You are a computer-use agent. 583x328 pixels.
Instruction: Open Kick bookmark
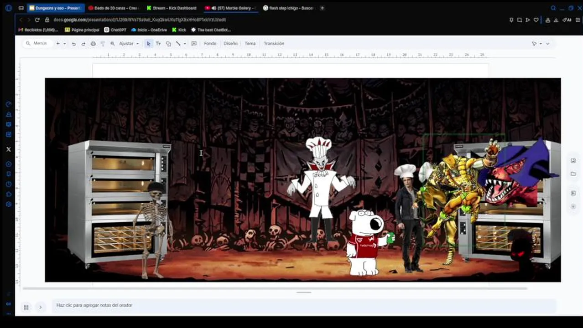179,30
